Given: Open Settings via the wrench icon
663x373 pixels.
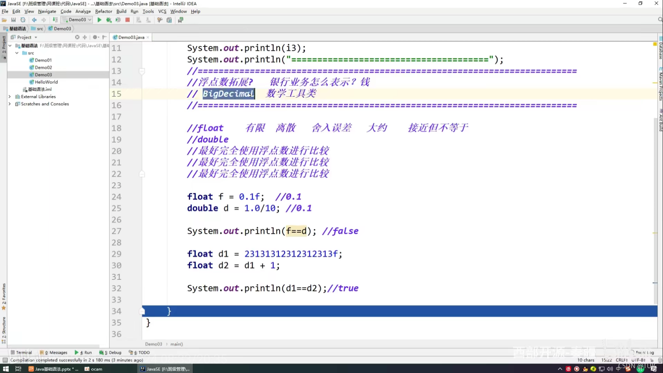Looking at the screenshot, I should tap(160, 20).
